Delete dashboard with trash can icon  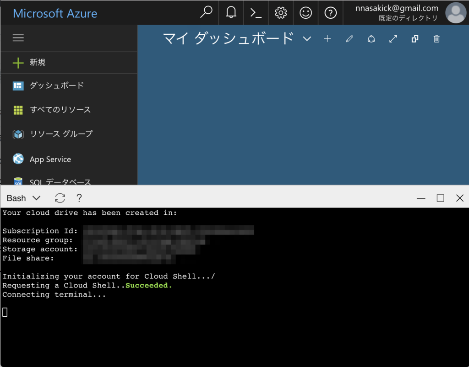pos(436,39)
